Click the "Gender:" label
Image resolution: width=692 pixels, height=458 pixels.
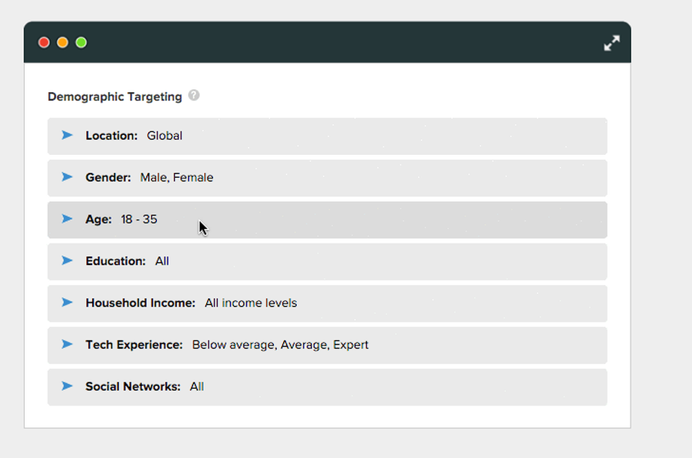tap(108, 177)
